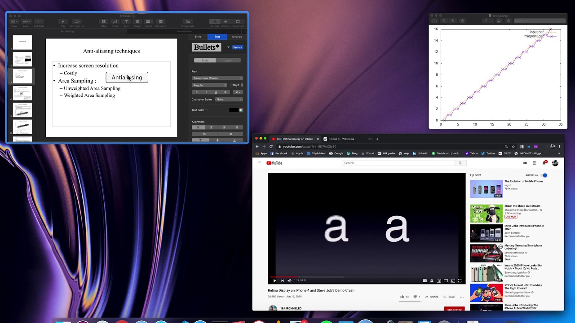Open the Document inspector in Keynote
This screenshot has width=575, height=323.
click(x=238, y=22)
